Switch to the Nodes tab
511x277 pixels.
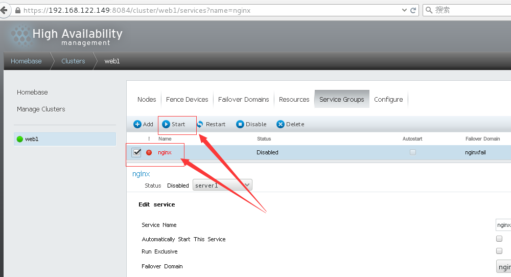[x=147, y=99]
